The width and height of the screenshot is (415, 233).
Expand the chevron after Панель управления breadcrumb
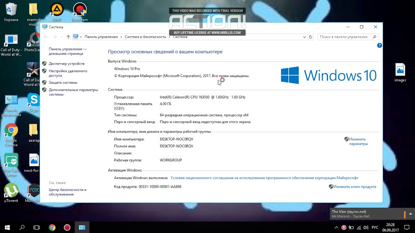point(121,37)
